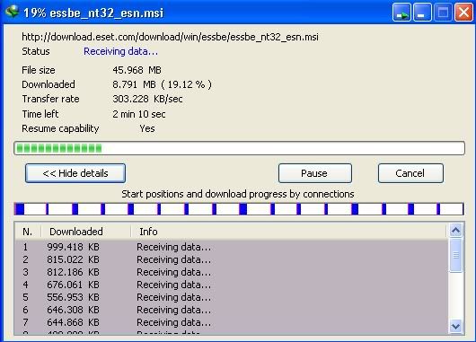Click the Hide details button
This screenshot has width=476, height=342.
click(x=75, y=173)
